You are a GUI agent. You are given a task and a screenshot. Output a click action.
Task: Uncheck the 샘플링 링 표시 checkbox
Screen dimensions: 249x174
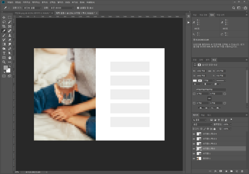tap(78, 8)
